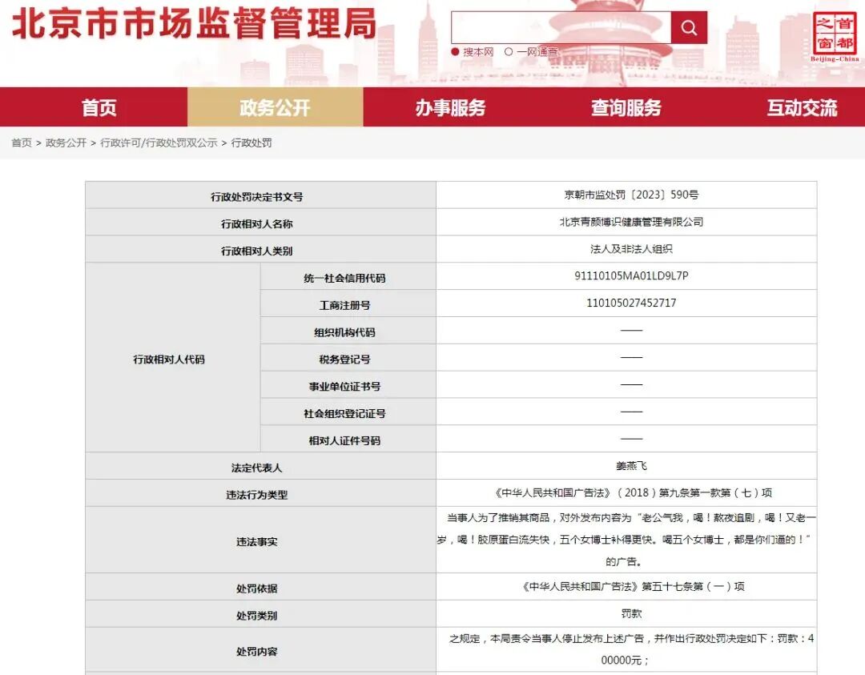The width and height of the screenshot is (865, 675).
Task: Click the 社会组织登记证号 label cell
Action: coord(348,412)
